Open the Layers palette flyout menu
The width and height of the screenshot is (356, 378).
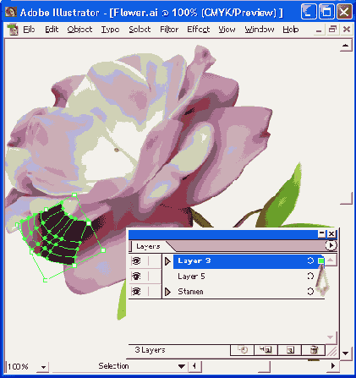[x=331, y=245]
